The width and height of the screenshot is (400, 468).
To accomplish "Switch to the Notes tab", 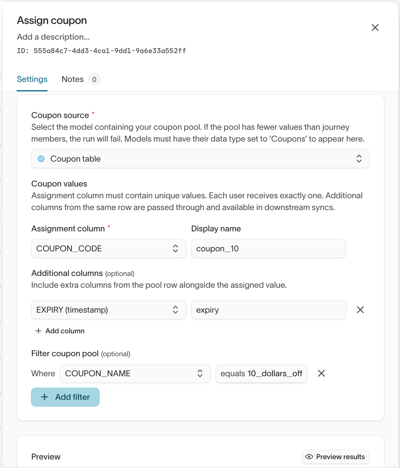I will pyautogui.click(x=72, y=79).
